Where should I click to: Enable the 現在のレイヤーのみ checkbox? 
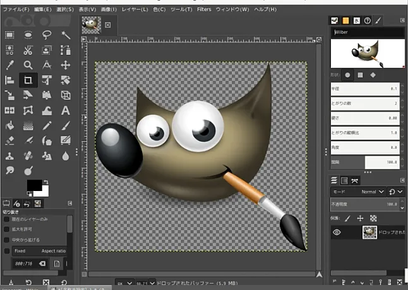(x=7, y=219)
